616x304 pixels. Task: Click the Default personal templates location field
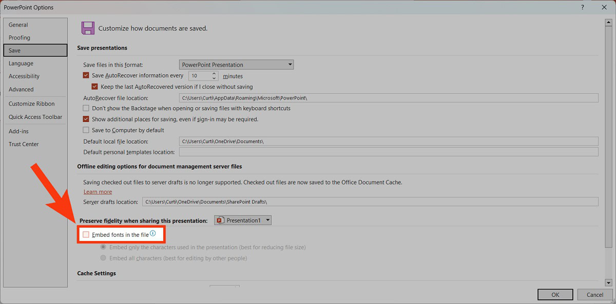coord(389,152)
